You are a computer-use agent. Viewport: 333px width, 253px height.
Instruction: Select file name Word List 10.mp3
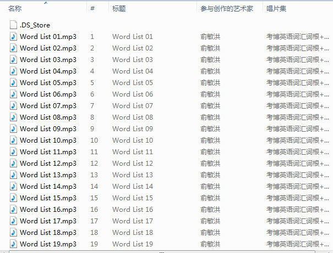point(48,140)
